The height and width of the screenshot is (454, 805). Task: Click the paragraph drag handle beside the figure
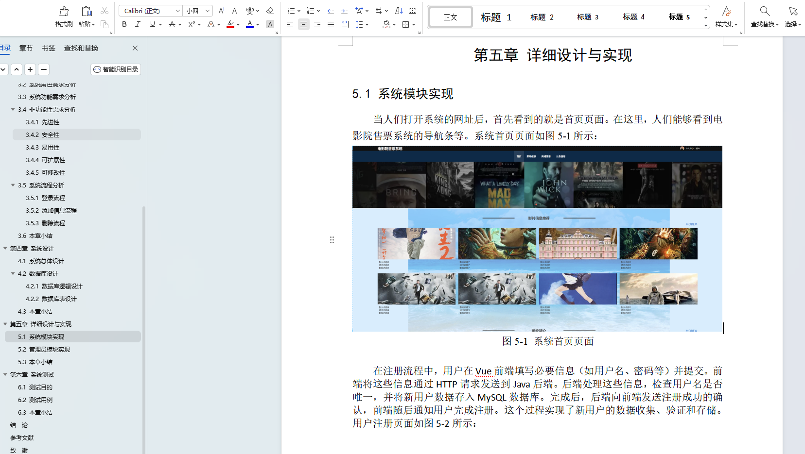332,240
